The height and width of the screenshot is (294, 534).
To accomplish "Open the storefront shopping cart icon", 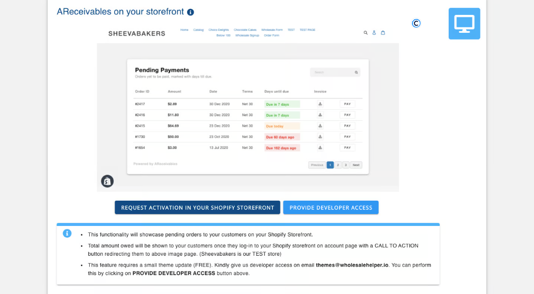I will click(383, 33).
